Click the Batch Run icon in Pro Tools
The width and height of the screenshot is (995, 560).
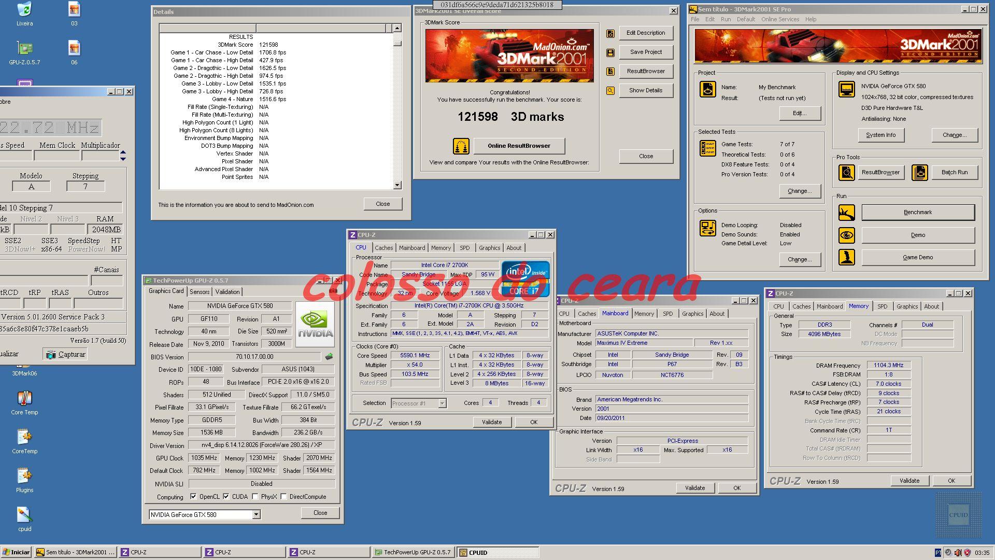click(920, 173)
